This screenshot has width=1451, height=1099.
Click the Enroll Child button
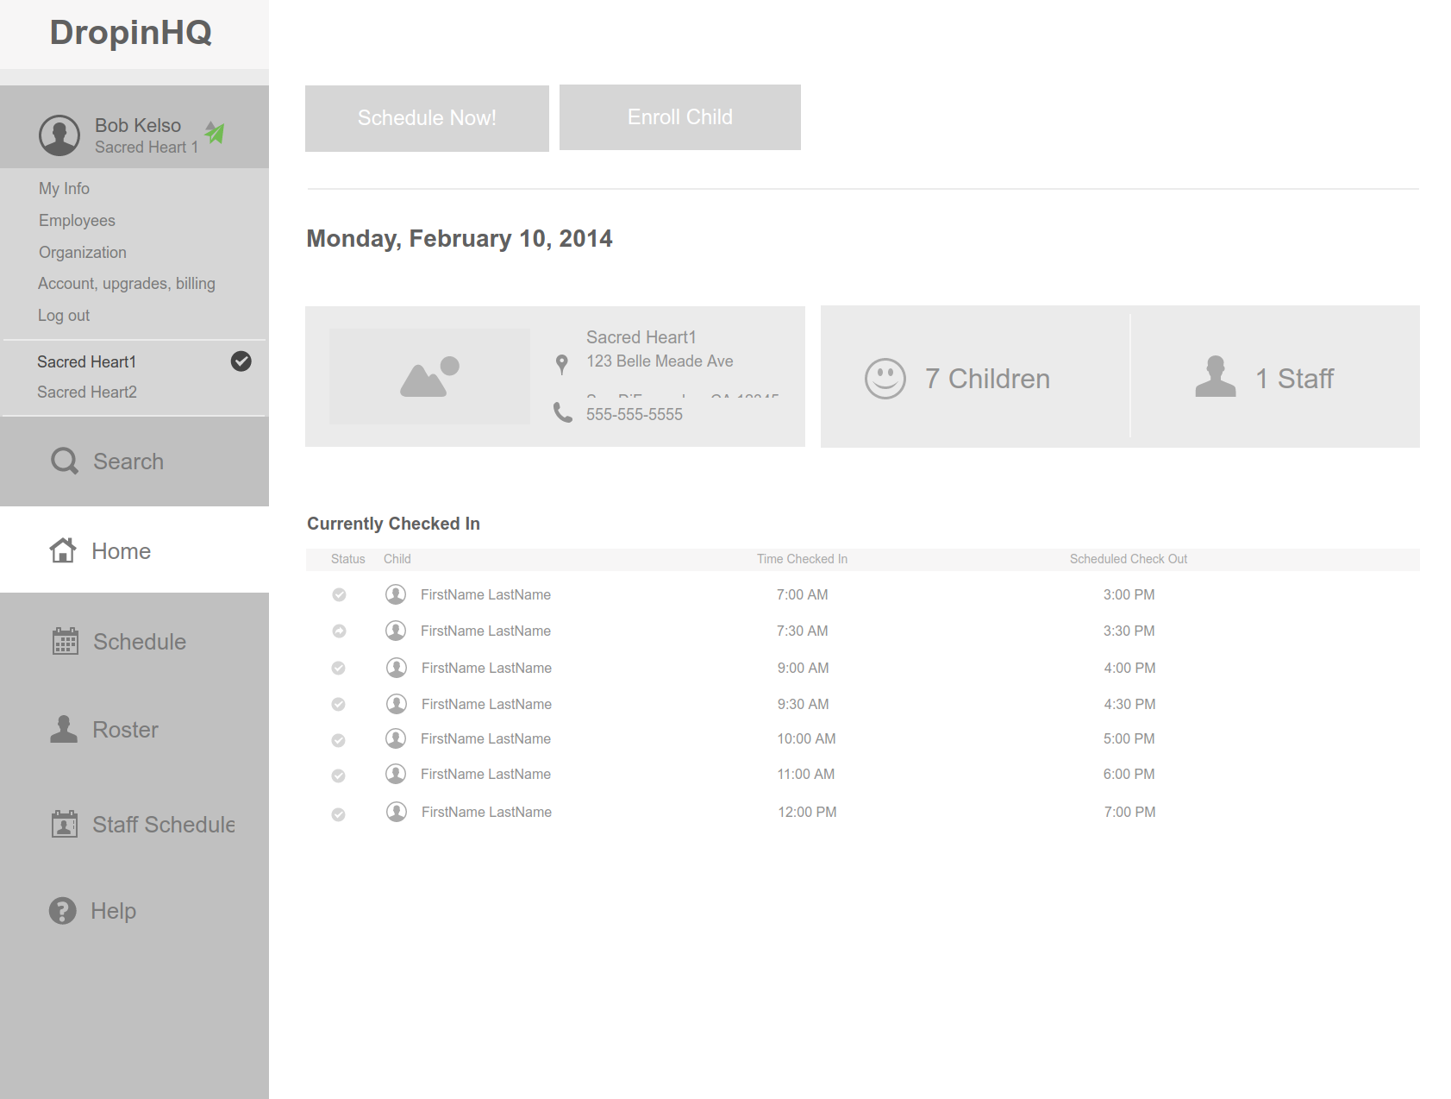tap(680, 117)
